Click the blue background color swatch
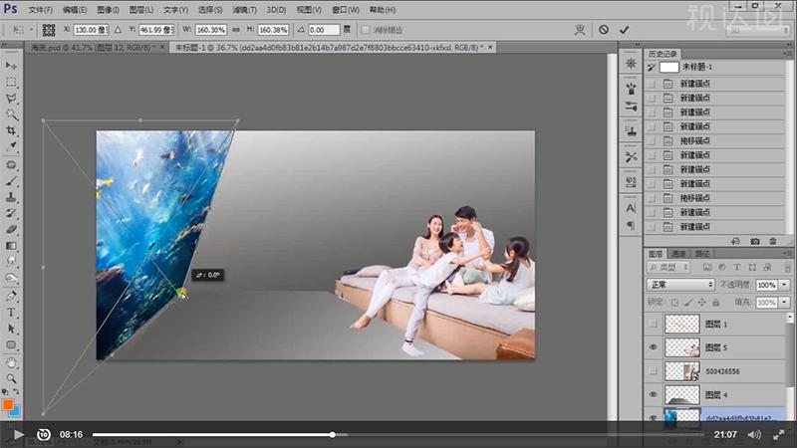The height and width of the screenshot is (448, 797). 16,411
